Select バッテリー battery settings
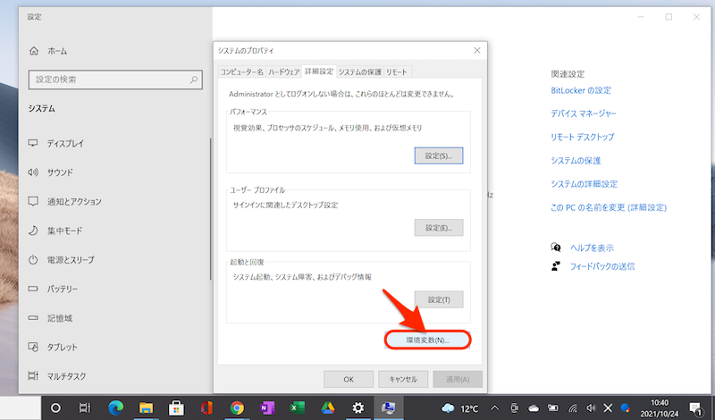Screen dimensions: 715x420 (x=62, y=289)
